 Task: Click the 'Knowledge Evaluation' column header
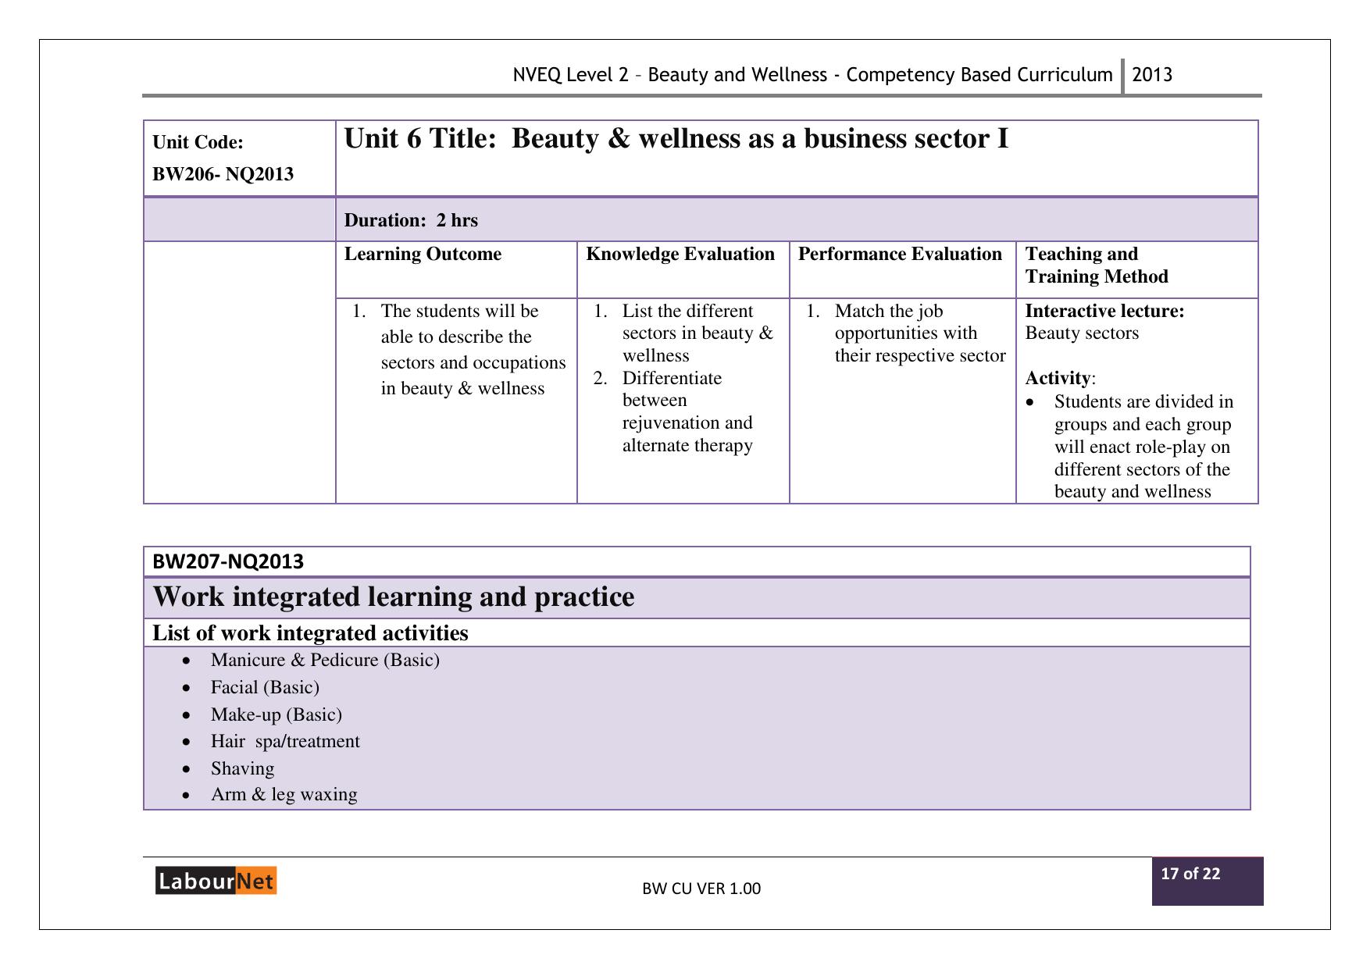(x=680, y=254)
